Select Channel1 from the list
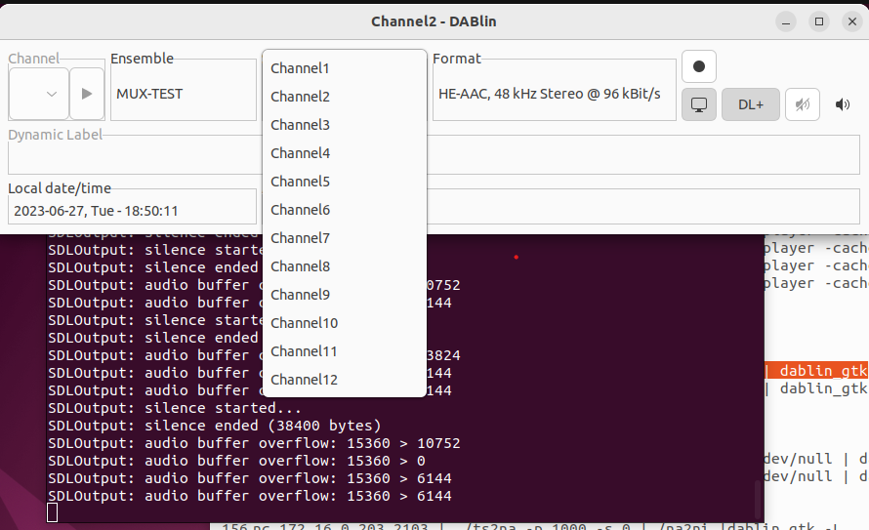This screenshot has width=869, height=530. point(344,68)
